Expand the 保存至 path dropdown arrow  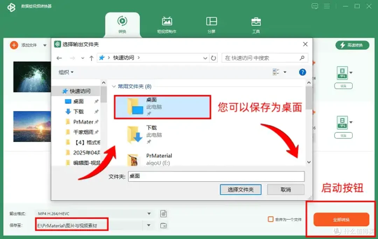[x=149, y=225]
